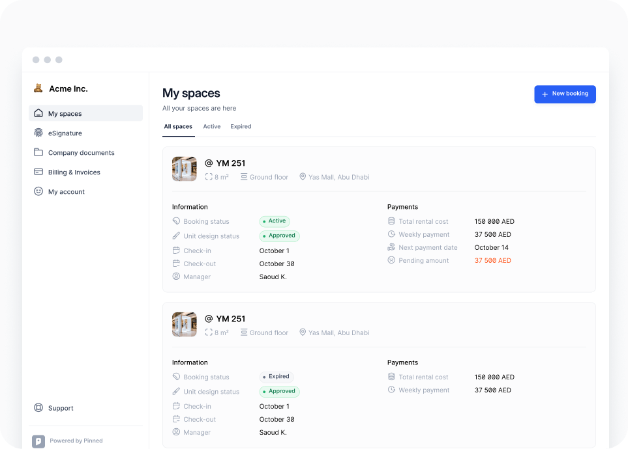This screenshot has width=628, height=449.
Task: Click the New booking button
Action: tap(565, 94)
